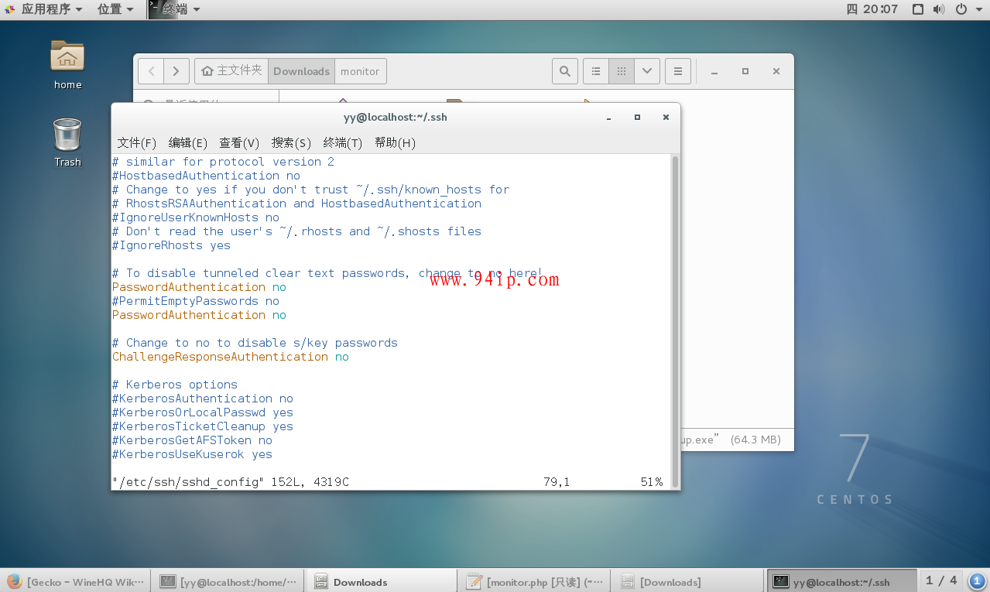Open power menu icon in top panel
990x592 pixels.
[961, 9]
